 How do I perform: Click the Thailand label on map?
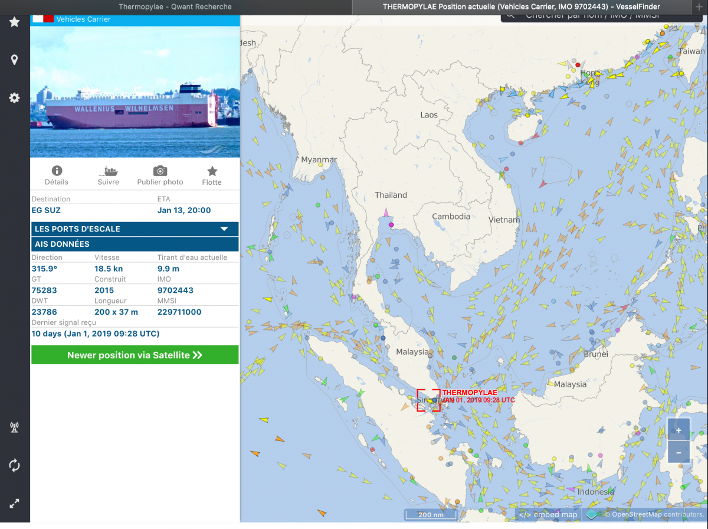391,195
